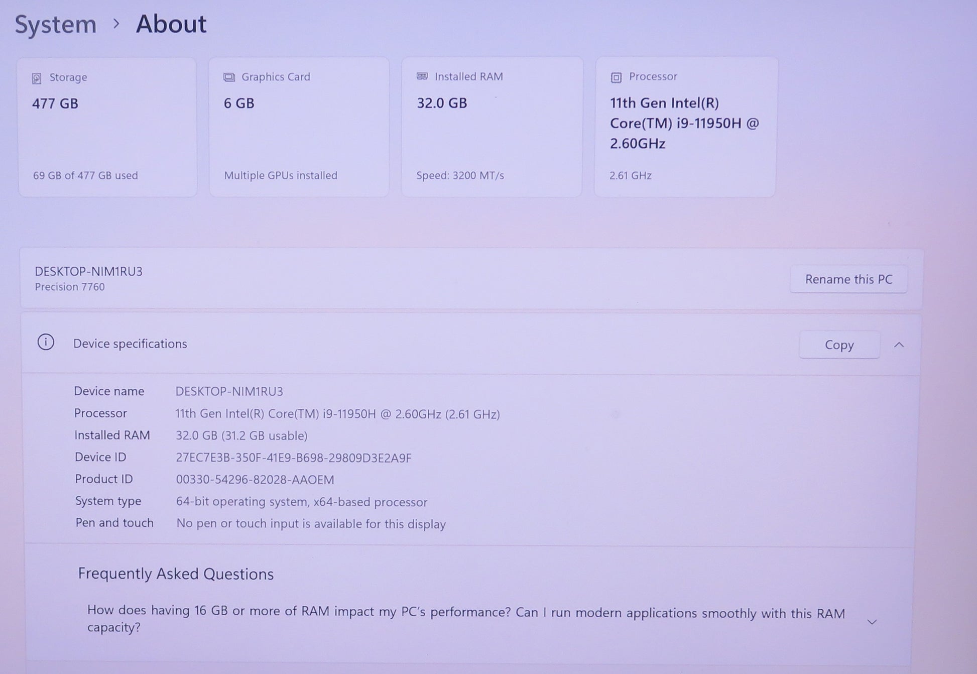Click the Storage disk icon

(37, 78)
